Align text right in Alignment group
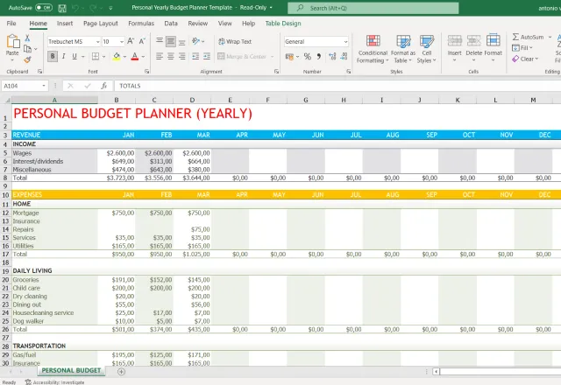Viewport: 561px width, 385px height. coord(182,56)
